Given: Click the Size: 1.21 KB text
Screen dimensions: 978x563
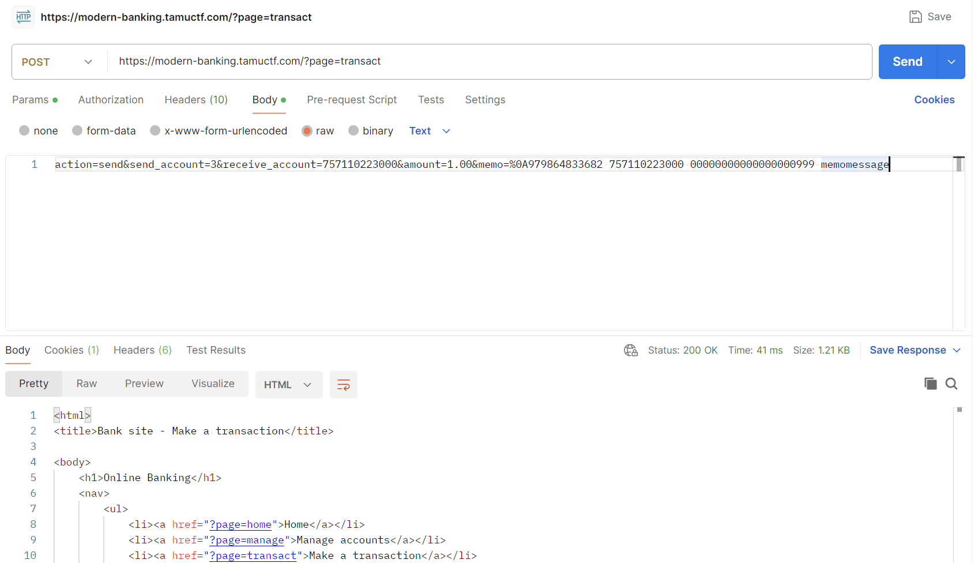Looking at the screenshot, I should coord(821,350).
